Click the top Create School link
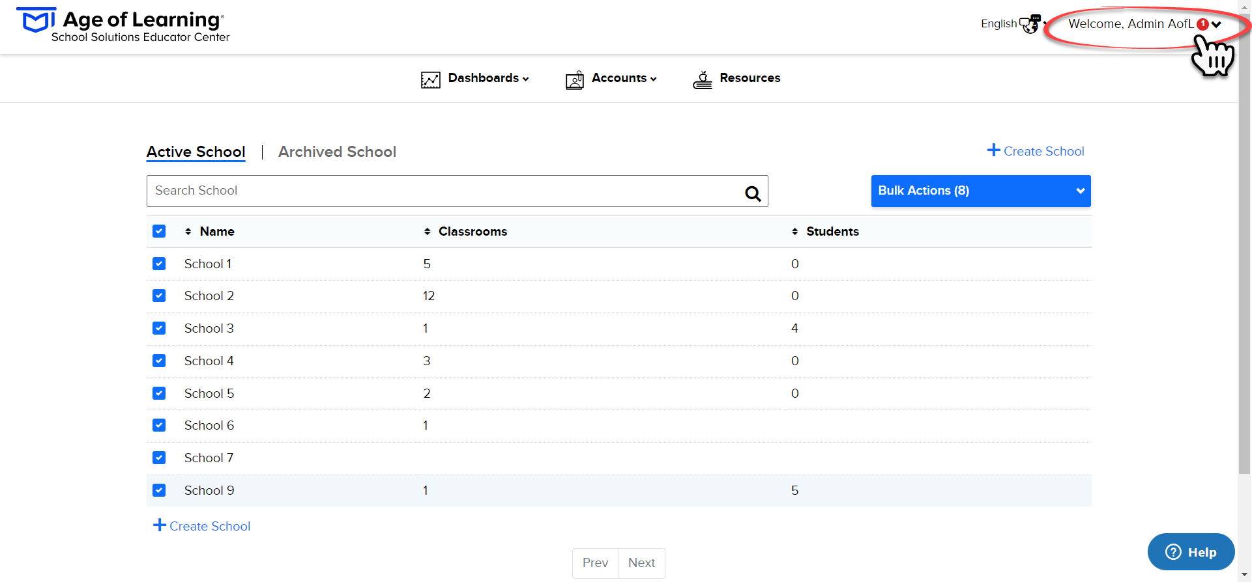The height and width of the screenshot is (582, 1252). pyautogui.click(x=1036, y=151)
